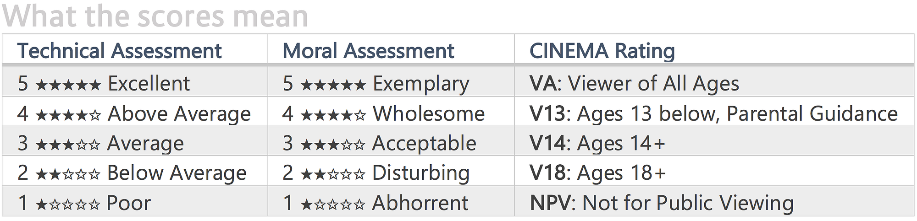
Task: Click the 'What the scores mean' heading
Action: [x=155, y=16]
